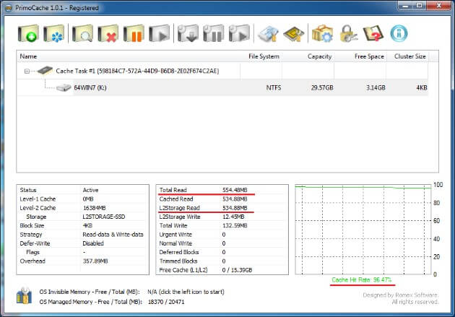Click OS Managed Memory 18370 / 20471 value
The width and height of the screenshot is (455, 317).
pos(166,302)
